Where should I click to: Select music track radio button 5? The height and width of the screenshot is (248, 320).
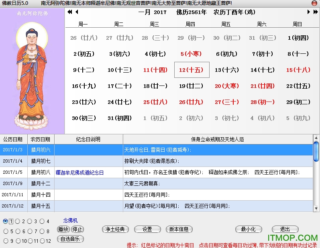(x=6, y=231)
